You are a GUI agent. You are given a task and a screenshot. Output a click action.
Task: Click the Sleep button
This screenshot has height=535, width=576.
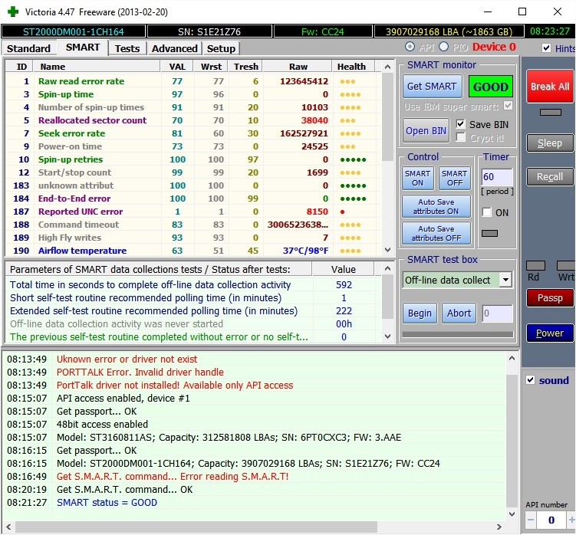tap(550, 143)
